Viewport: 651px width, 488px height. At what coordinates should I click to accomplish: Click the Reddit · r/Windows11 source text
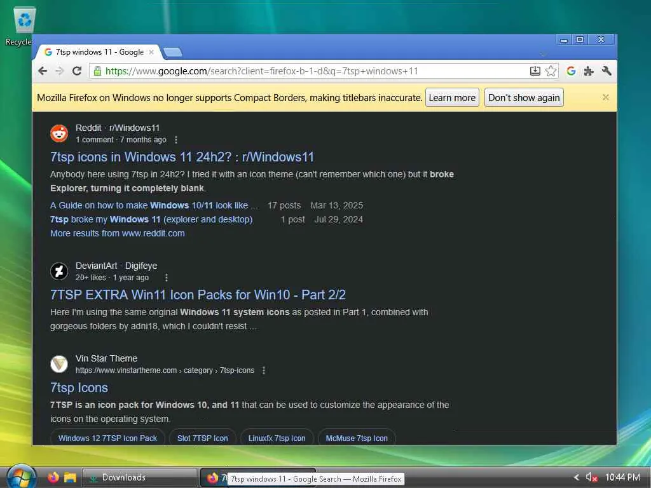(118, 128)
